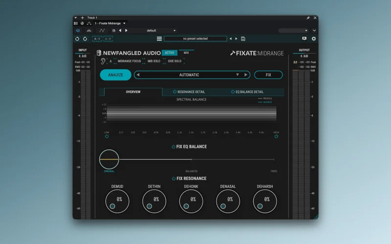The height and width of the screenshot is (244, 391).
Task: Click the A>B copy button
Action: click(x=108, y=39)
